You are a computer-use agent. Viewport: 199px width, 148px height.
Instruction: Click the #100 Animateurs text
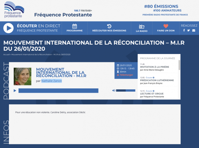click(167, 11)
